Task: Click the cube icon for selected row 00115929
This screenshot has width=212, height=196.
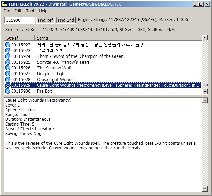Action: (8, 85)
